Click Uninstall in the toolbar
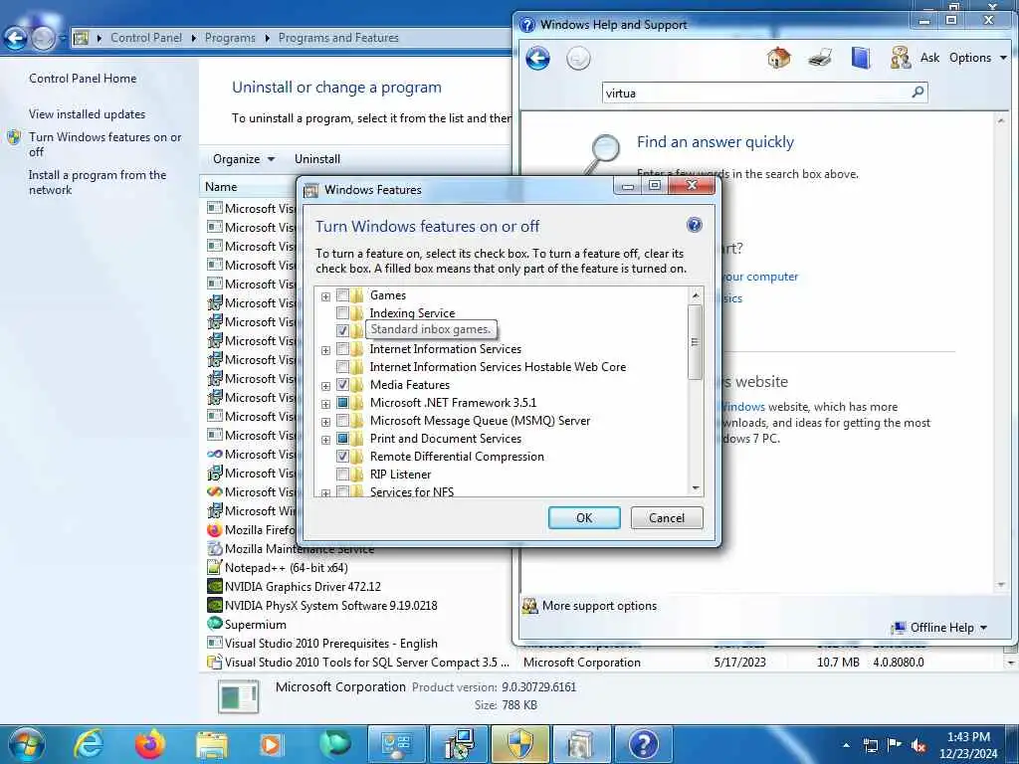1019x764 pixels. pos(317,159)
